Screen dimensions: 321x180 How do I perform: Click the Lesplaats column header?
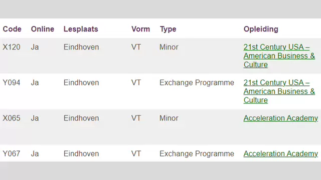pyautogui.click(x=81, y=29)
